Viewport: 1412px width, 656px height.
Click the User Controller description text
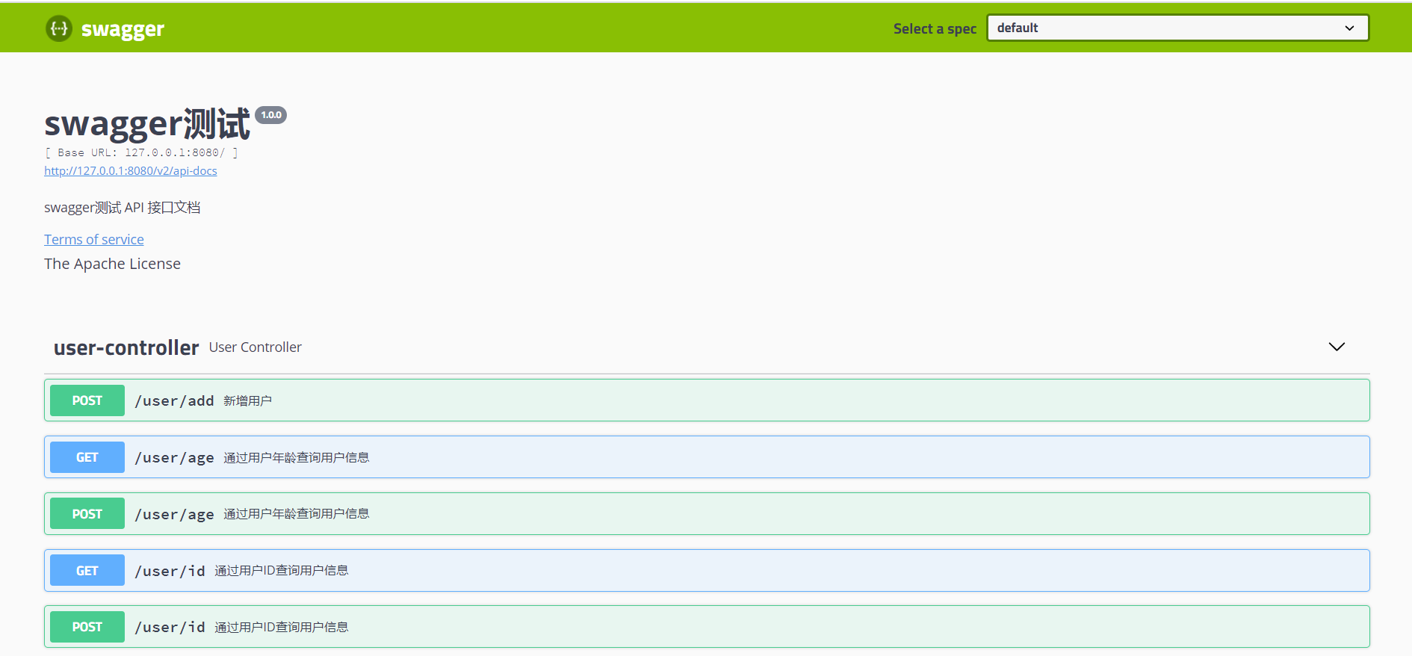point(256,347)
